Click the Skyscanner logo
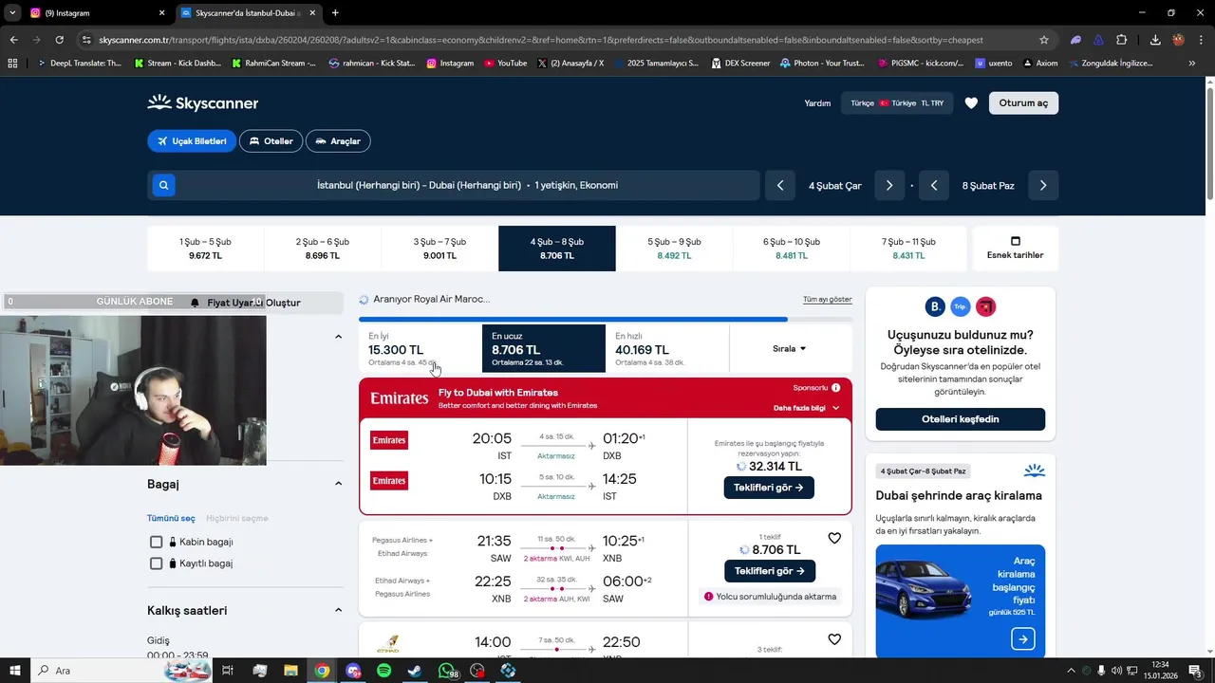Image resolution: width=1215 pixels, height=683 pixels. tap(202, 102)
